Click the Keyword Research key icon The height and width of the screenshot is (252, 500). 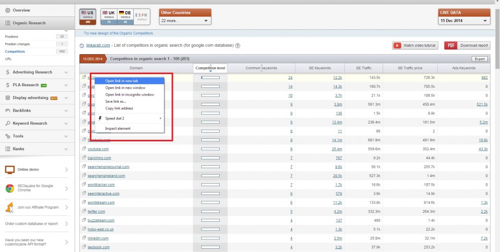[x=8, y=123]
